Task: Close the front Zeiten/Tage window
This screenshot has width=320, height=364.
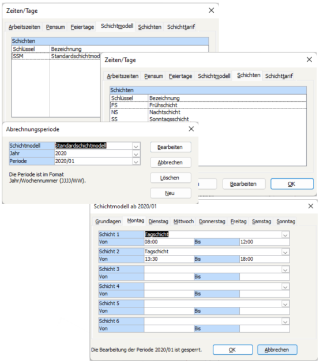Action: point(309,59)
